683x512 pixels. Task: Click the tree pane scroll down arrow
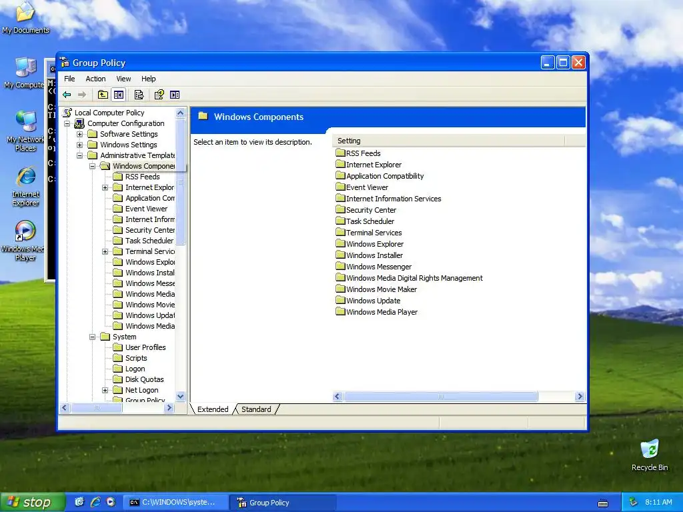[x=180, y=396]
